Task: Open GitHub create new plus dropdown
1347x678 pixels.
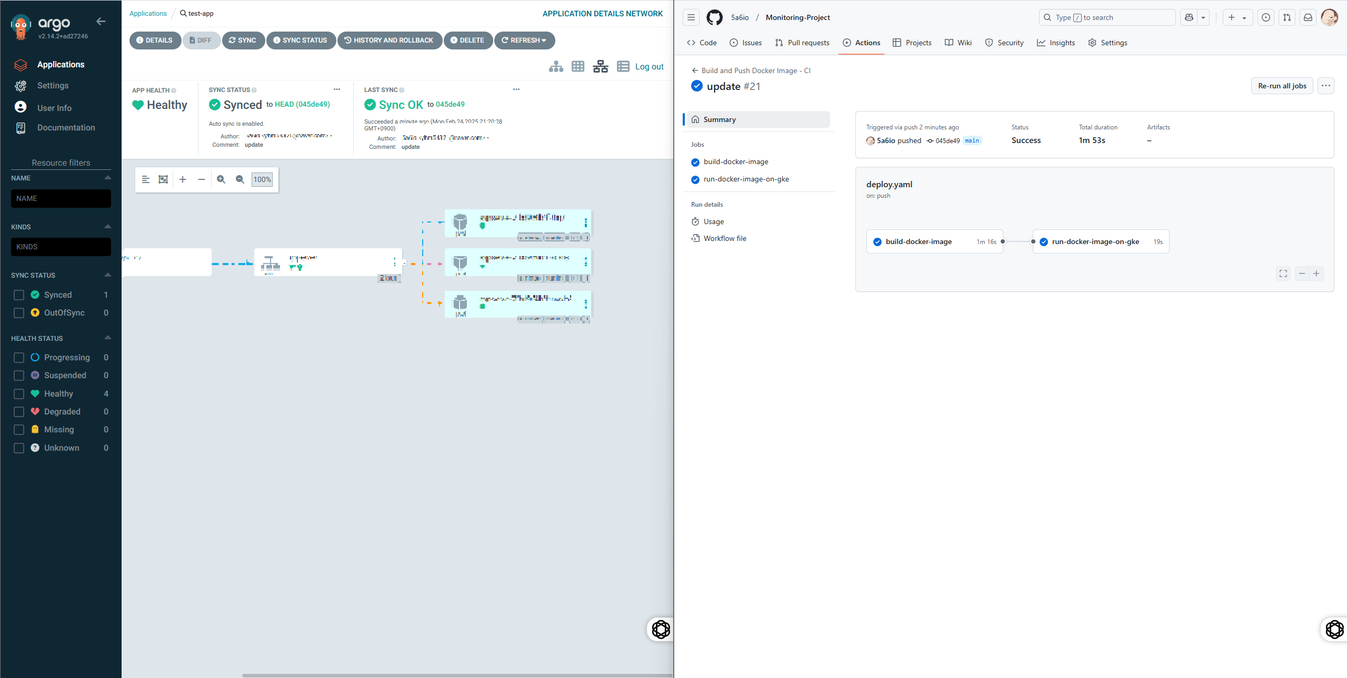Action: [1237, 17]
